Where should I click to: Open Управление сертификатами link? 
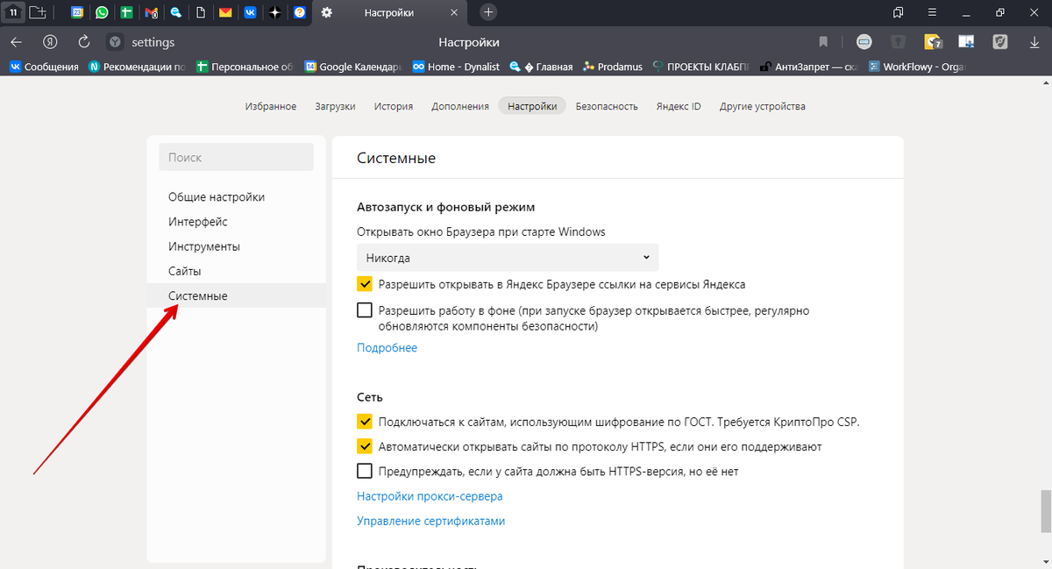(430, 521)
